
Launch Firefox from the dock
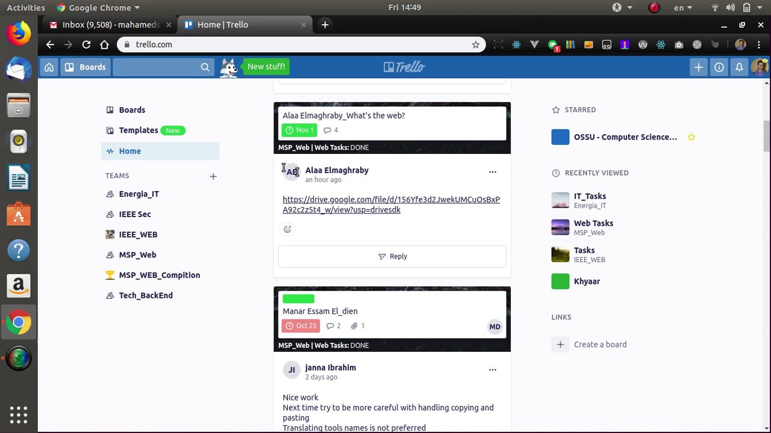(19, 32)
